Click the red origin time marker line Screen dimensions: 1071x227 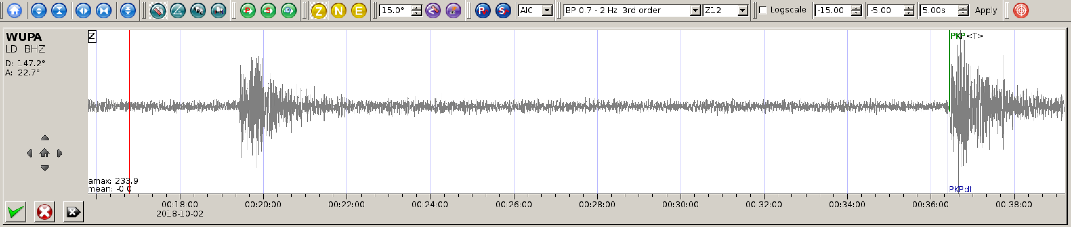129,112
